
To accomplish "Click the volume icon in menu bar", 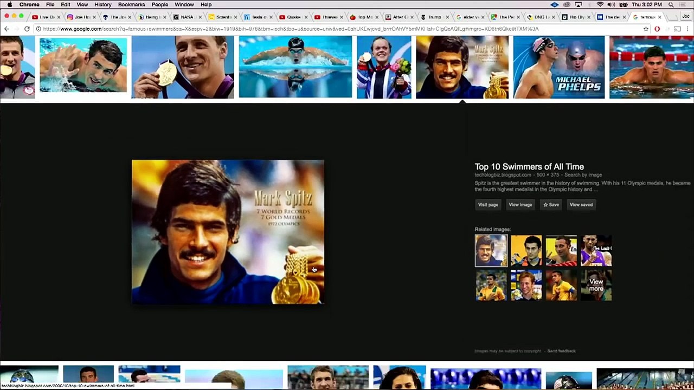I will (x=612, y=4).
